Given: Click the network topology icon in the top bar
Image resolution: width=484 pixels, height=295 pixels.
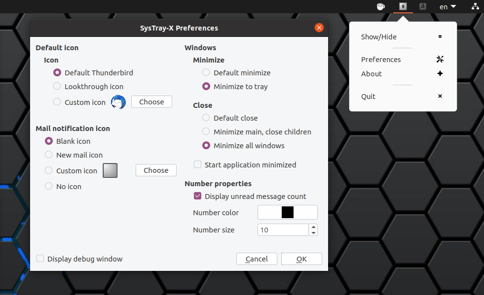Looking at the screenshot, I should coord(475,6).
